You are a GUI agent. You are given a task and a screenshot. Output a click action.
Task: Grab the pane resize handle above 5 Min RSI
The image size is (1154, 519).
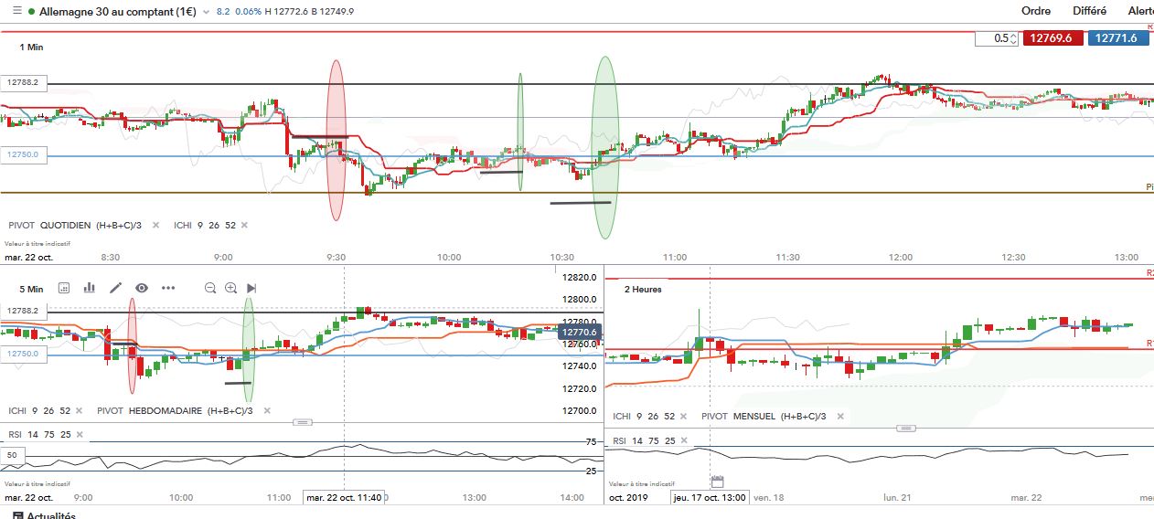point(302,422)
